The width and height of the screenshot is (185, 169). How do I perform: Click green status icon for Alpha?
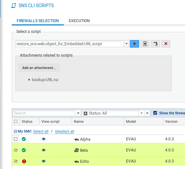[24, 139]
